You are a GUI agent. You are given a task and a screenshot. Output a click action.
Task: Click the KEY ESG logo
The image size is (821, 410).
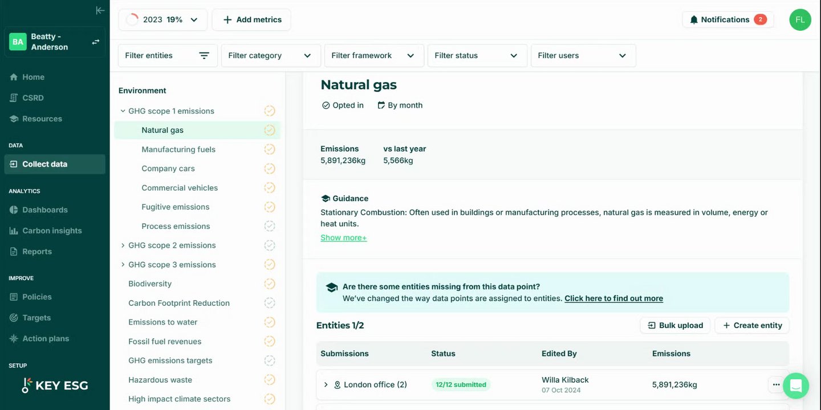point(55,386)
